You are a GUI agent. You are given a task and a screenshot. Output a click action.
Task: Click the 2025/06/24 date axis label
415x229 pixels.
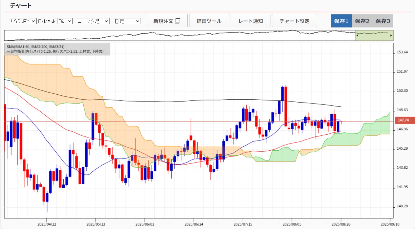point(194,224)
